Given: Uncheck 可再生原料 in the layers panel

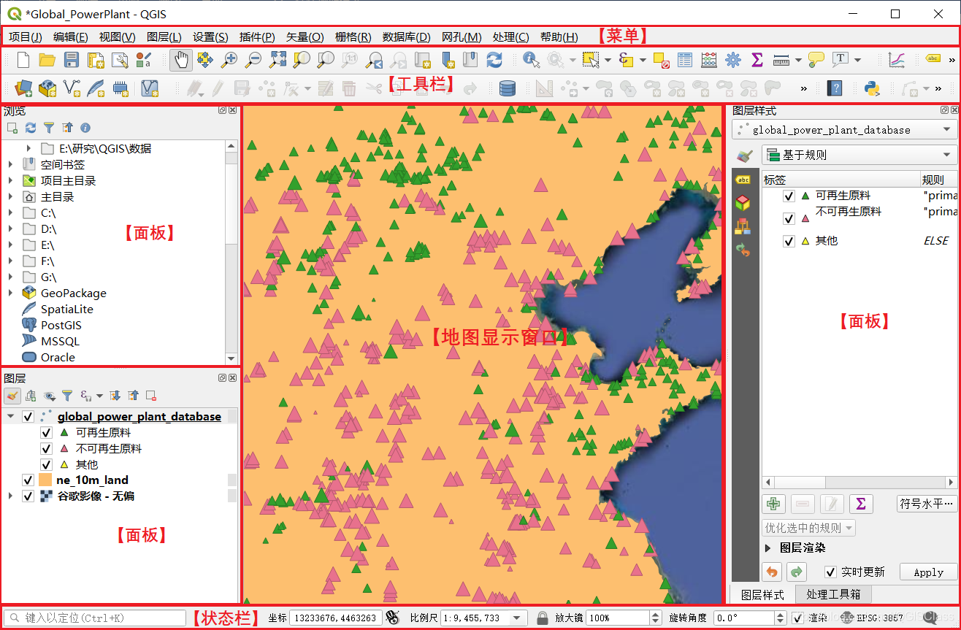Looking at the screenshot, I should [x=46, y=433].
